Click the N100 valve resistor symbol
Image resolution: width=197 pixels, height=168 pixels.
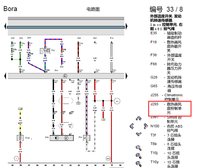tap(20, 138)
